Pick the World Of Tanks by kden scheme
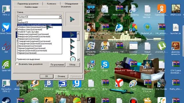184x103 pixels. (x=40, y=32)
